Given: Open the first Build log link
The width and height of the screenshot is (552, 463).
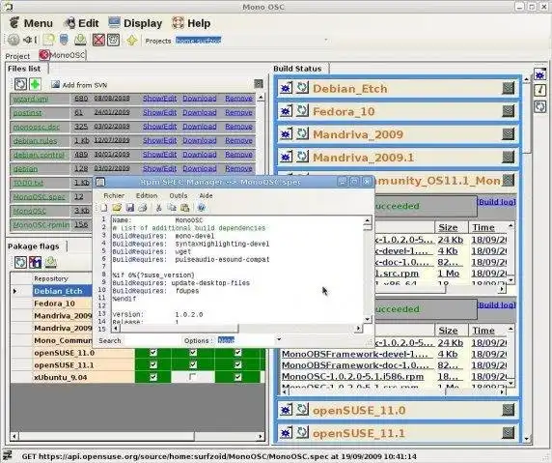Looking at the screenshot, I should tap(496, 202).
